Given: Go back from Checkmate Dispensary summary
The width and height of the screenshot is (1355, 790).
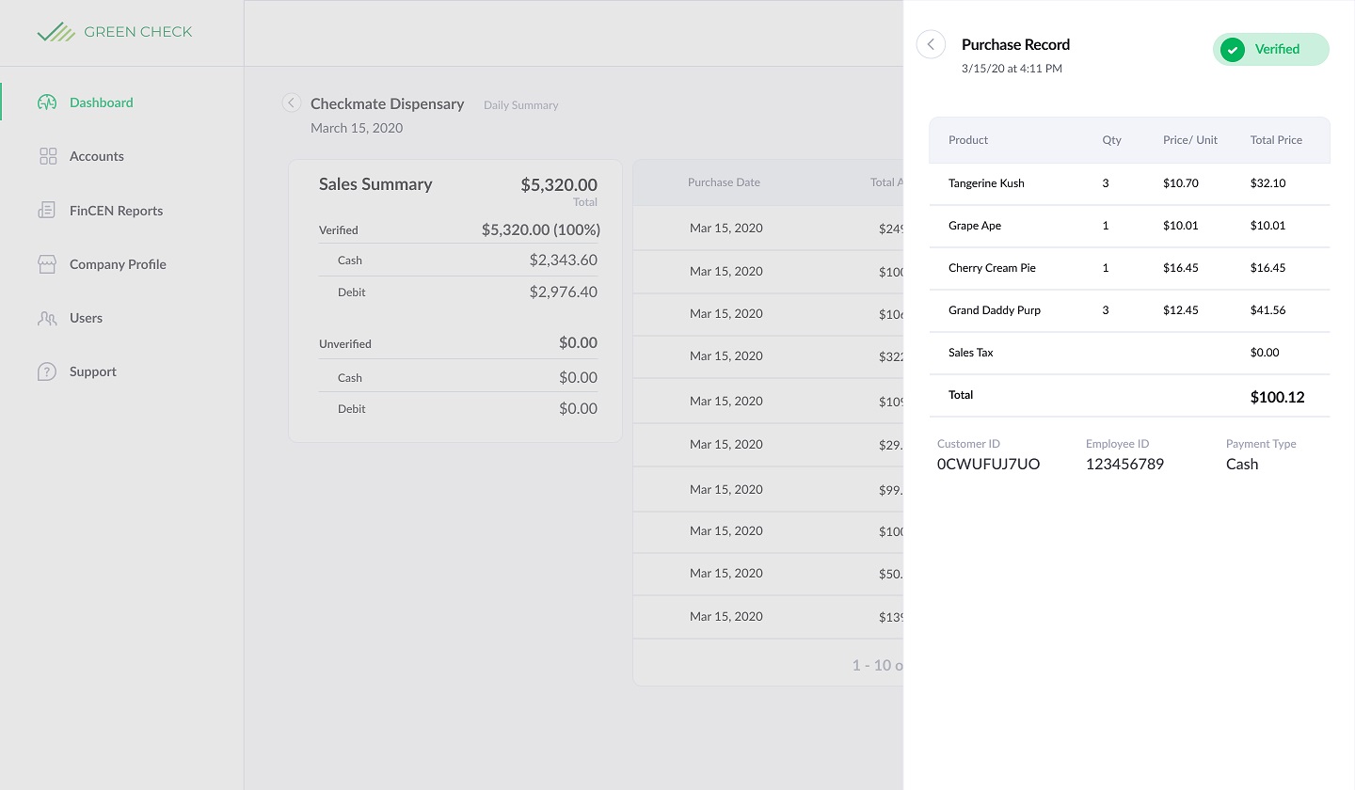Looking at the screenshot, I should pos(292,103).
